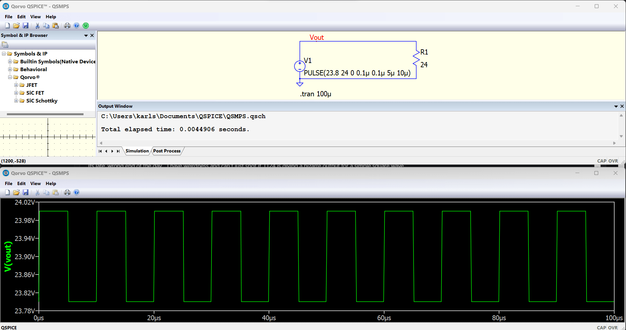Click R1 resistor symbol in schematic
626x330 pixels.
416,58
